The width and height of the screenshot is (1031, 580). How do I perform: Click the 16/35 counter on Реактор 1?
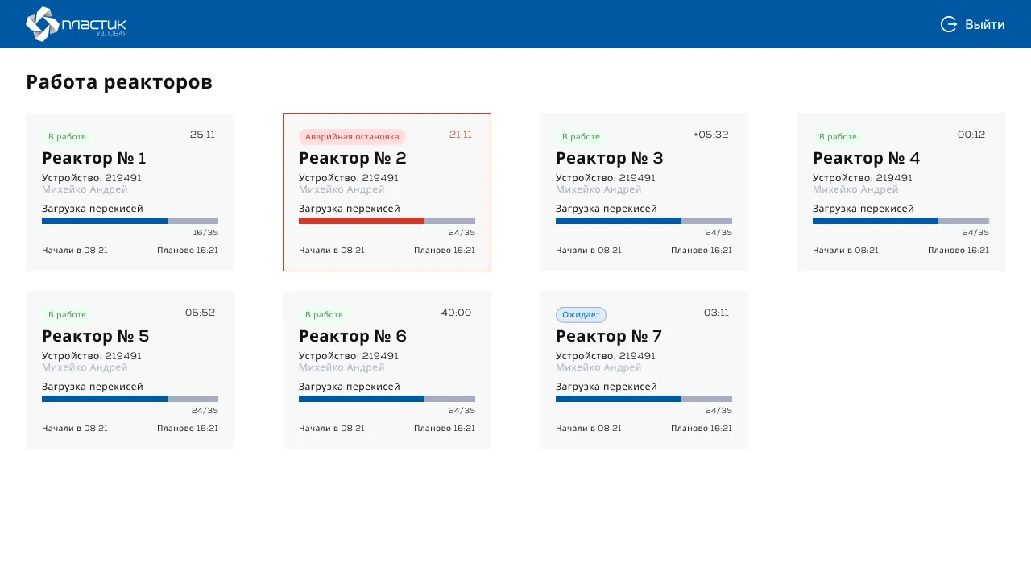click(x=205, y=233)
